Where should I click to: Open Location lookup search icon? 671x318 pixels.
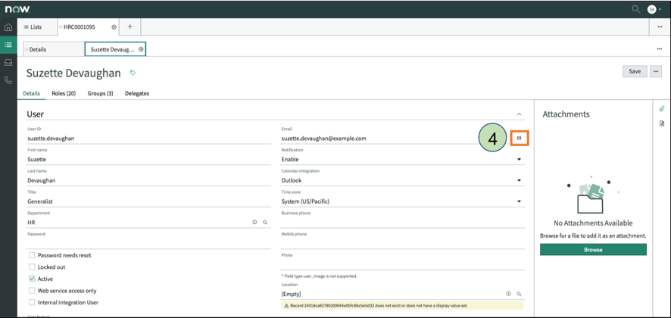519,294
